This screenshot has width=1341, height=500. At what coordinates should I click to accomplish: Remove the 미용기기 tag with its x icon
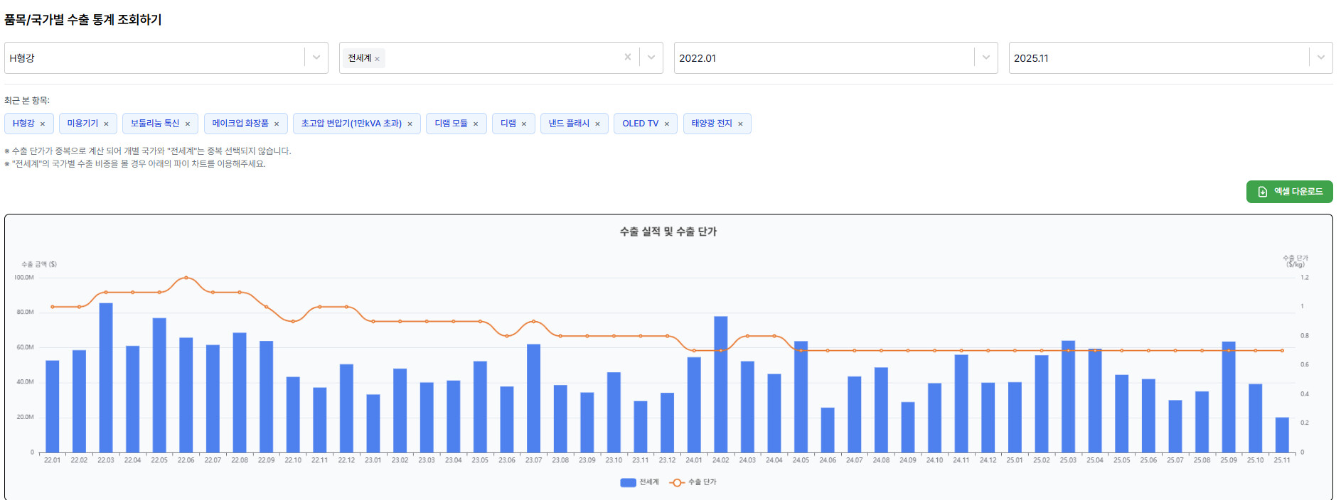107,124
